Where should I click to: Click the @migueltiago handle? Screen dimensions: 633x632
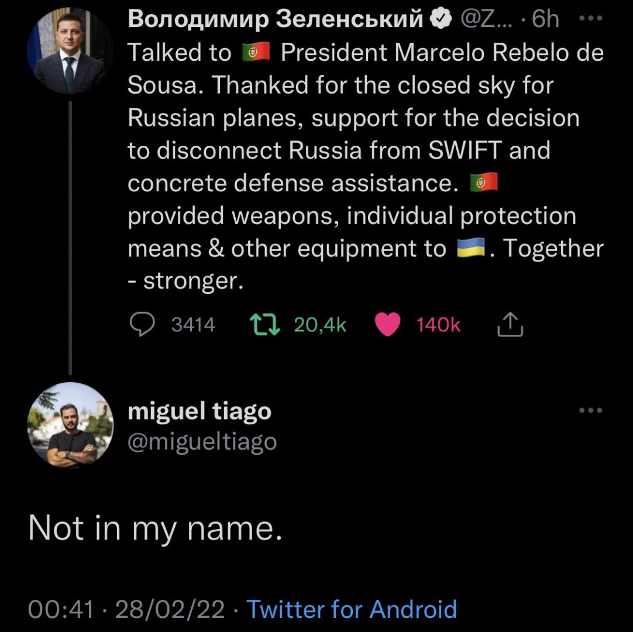click(x=202, y=442)
